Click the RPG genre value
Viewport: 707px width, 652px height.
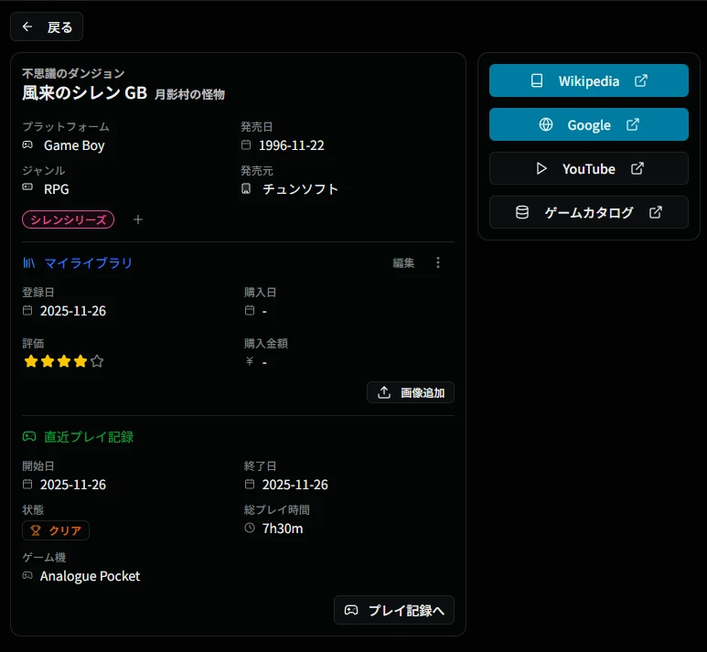57,189
